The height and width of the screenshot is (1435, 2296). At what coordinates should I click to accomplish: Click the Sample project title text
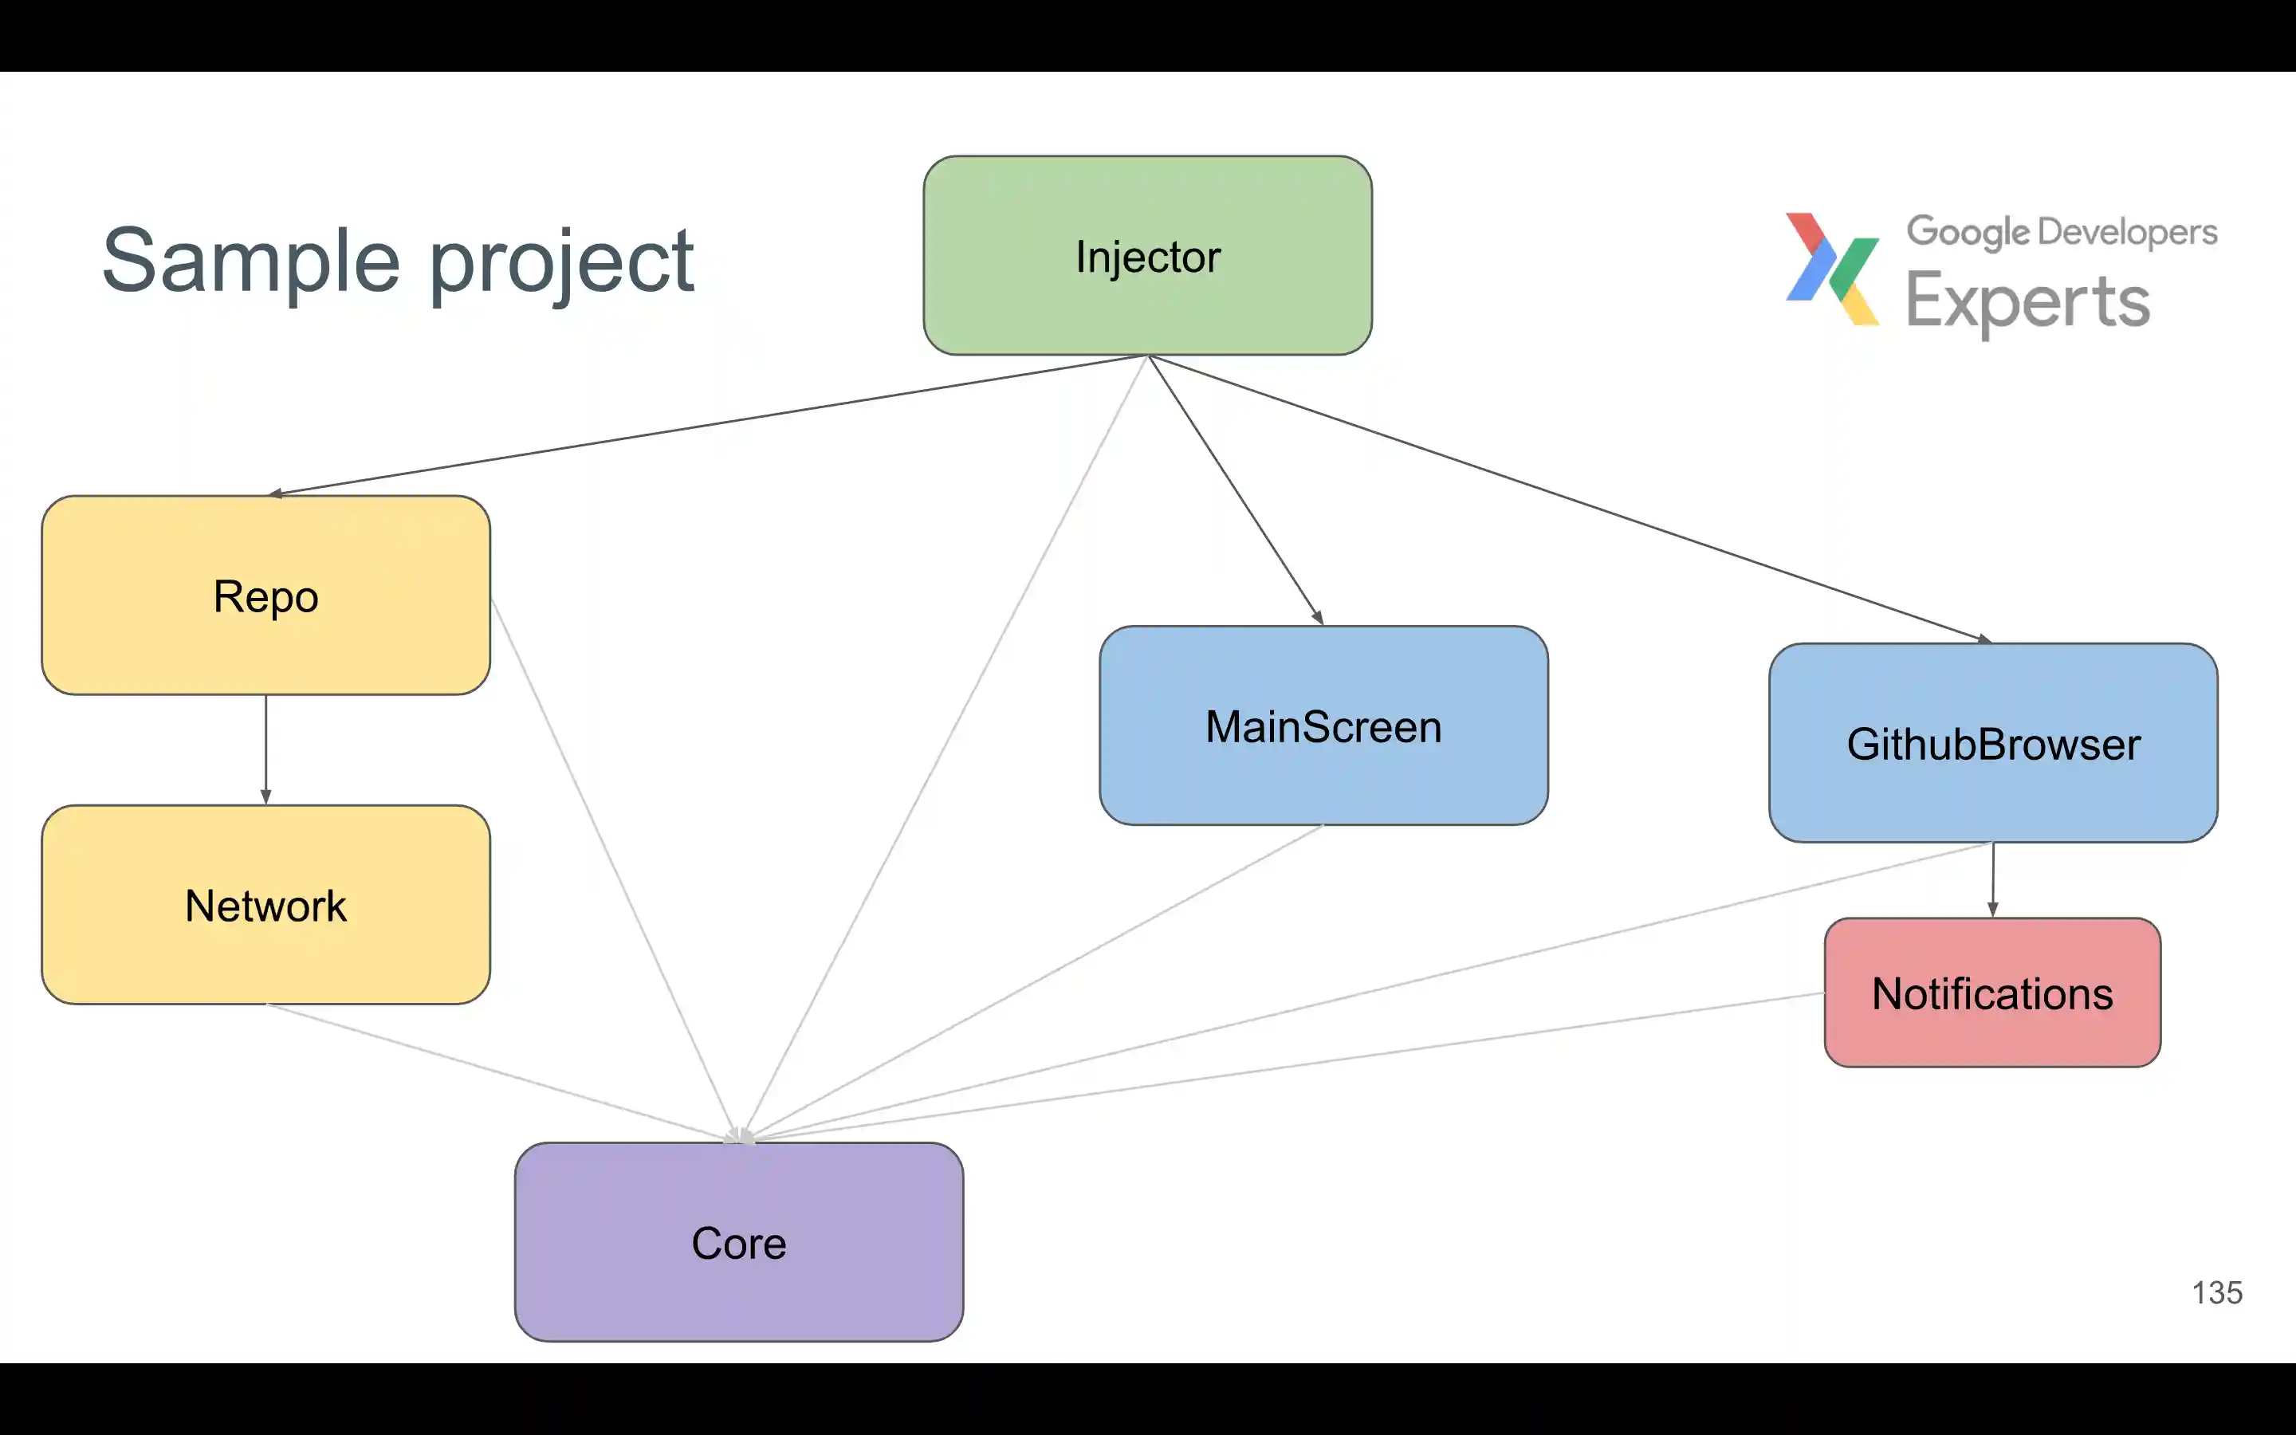coord(398,260)
